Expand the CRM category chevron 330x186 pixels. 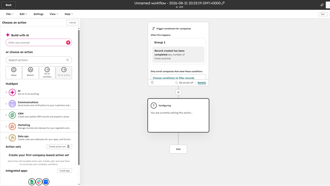(6, 115)
